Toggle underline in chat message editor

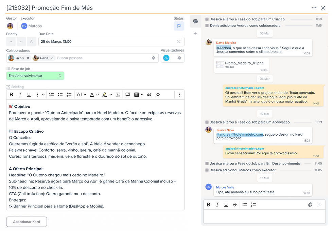point(226,205)
